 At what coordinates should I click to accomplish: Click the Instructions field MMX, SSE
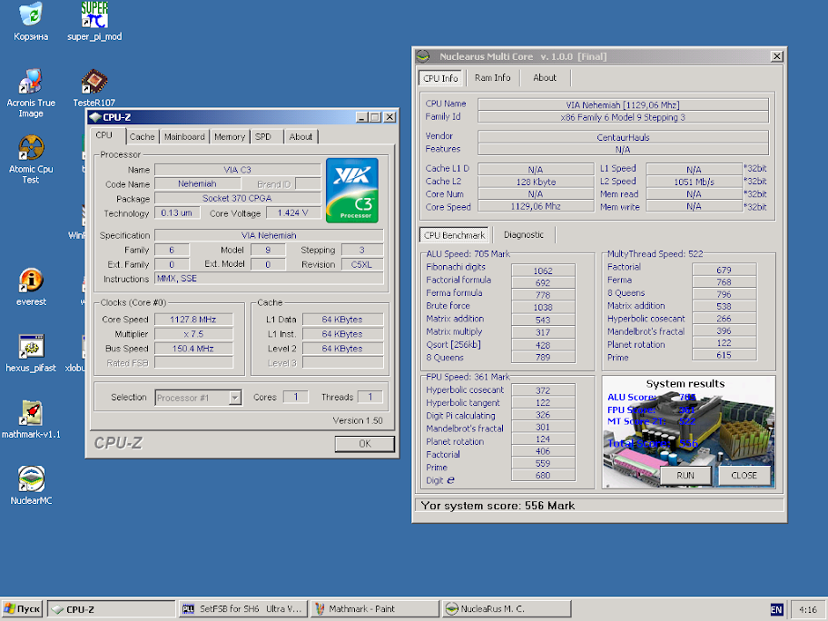[269, 279]
